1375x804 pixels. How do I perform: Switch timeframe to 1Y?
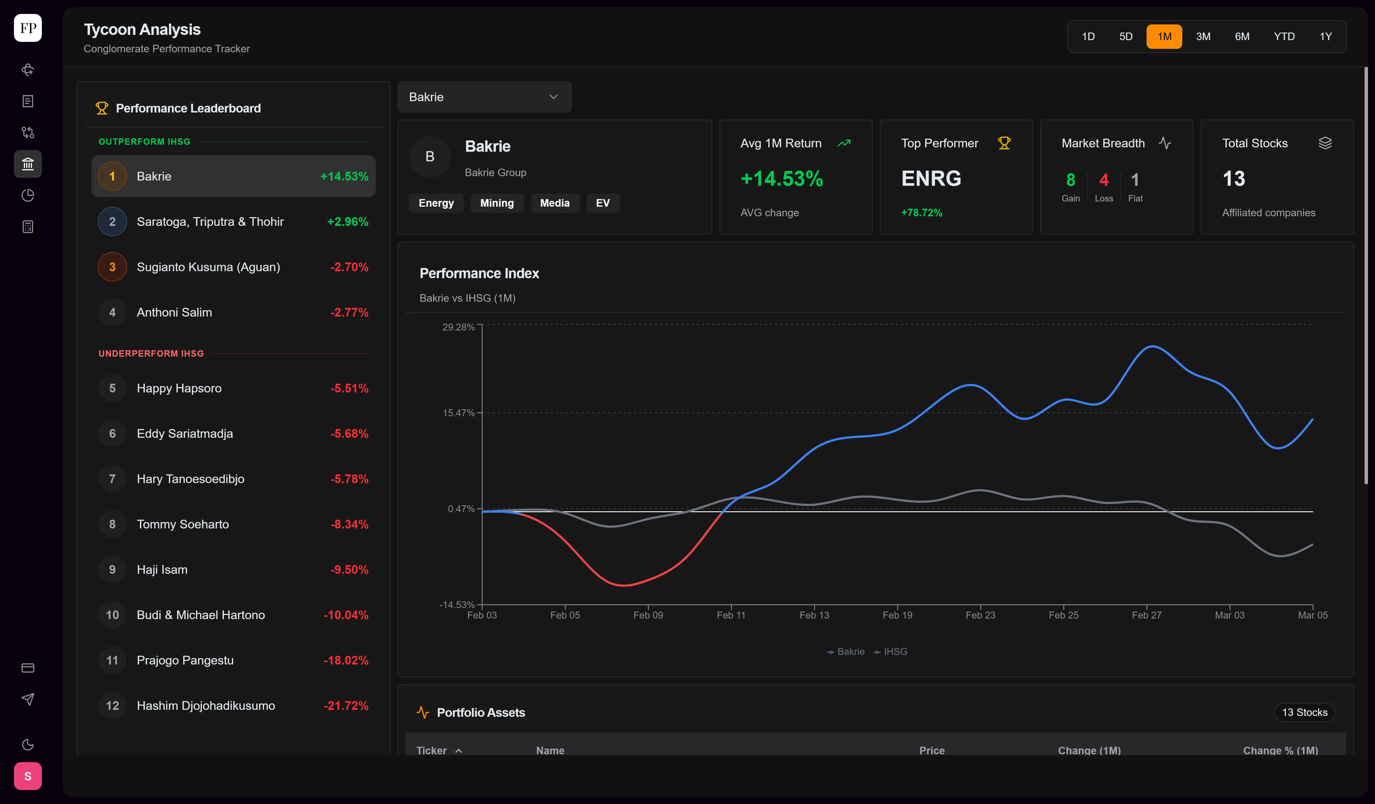pyautogui.click(x=1325, y=37)
